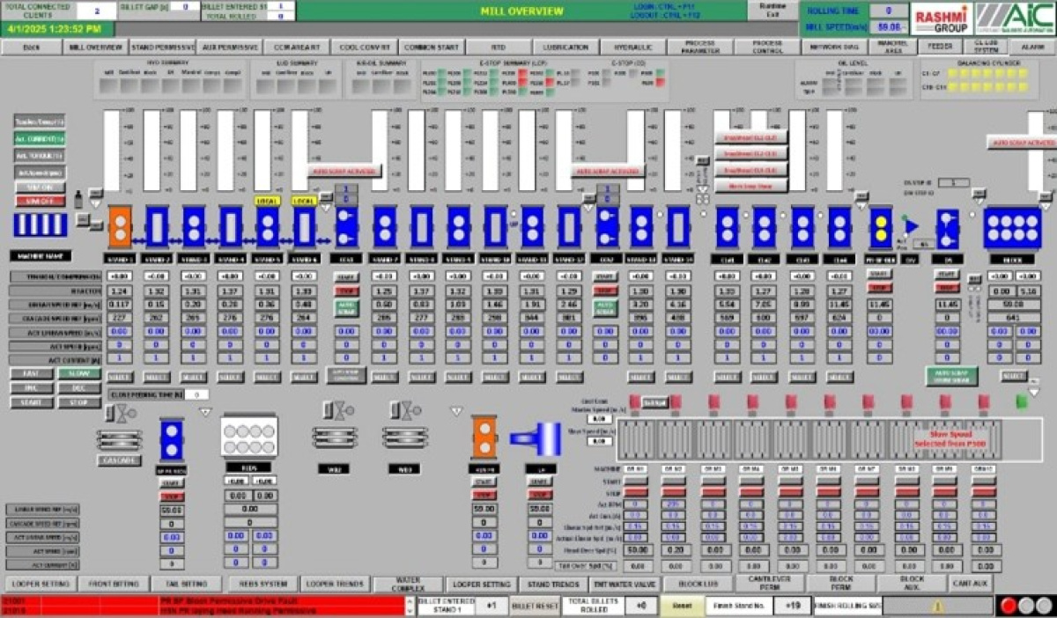
Task: Click the BILLET GAP value field
Action: coord(186,5)
